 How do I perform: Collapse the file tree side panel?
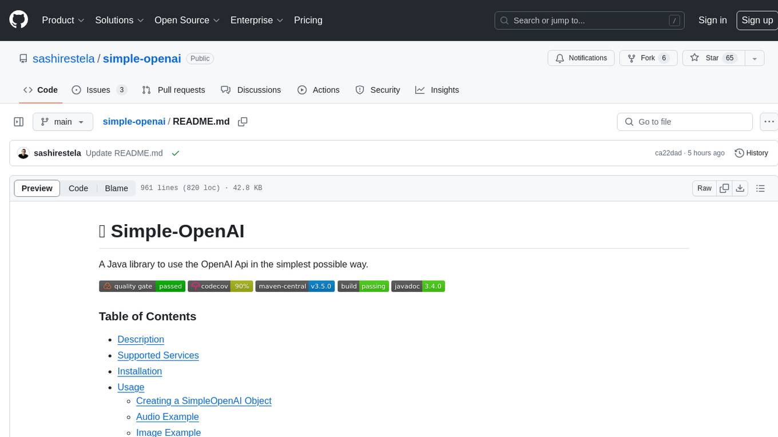(x=19, y=122)
